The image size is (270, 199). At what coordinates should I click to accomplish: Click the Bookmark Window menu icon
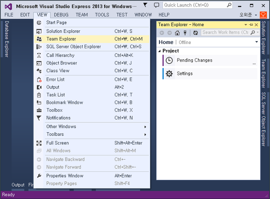(39, 102)
